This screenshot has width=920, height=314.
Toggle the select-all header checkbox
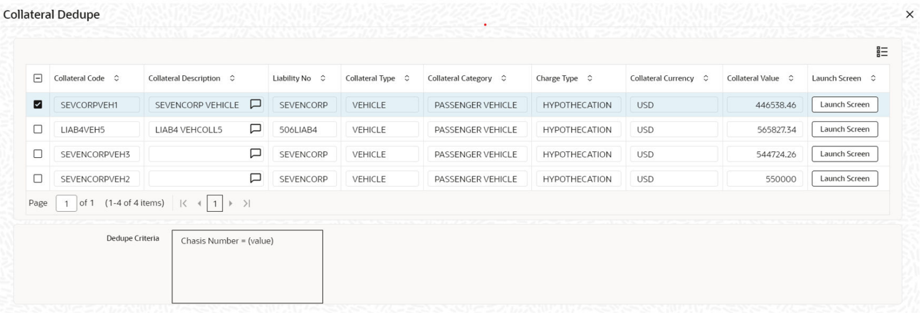point(38,78)
